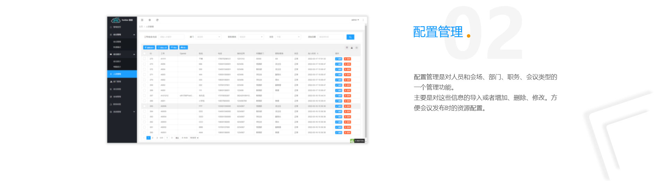Collapse the sidebar with the hamburger icon

[x=142, y=20]
